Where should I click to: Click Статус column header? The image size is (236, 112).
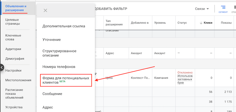point(182,23)
